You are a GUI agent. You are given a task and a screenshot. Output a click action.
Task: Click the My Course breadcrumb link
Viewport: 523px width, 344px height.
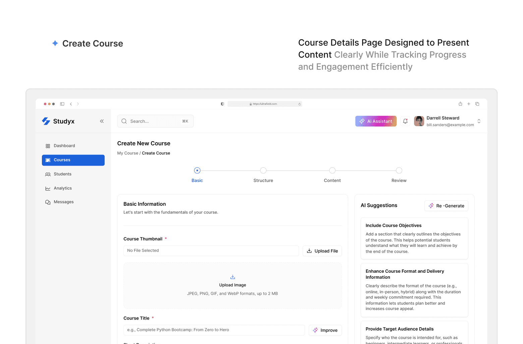pos(128,153)
